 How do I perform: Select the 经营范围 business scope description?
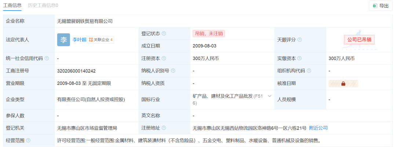pyautogui.click(x=189, y=141)
